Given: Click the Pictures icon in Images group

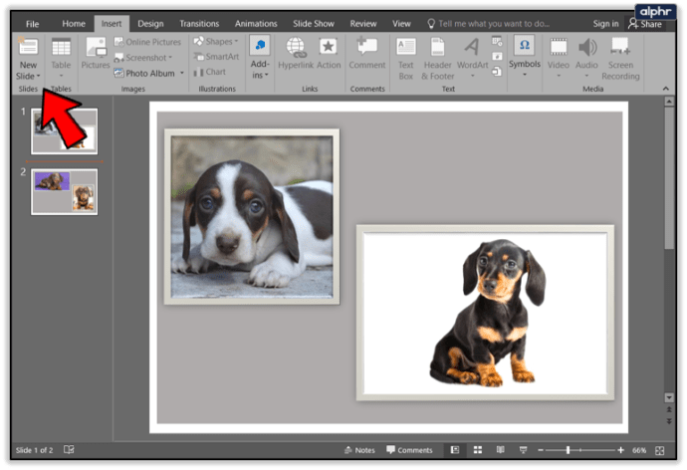Looking at the screenshot, I should click(96, 48).
